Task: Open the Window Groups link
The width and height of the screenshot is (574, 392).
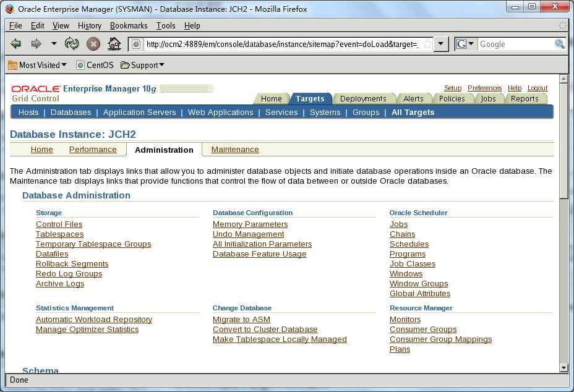Action: click(419, 283)
